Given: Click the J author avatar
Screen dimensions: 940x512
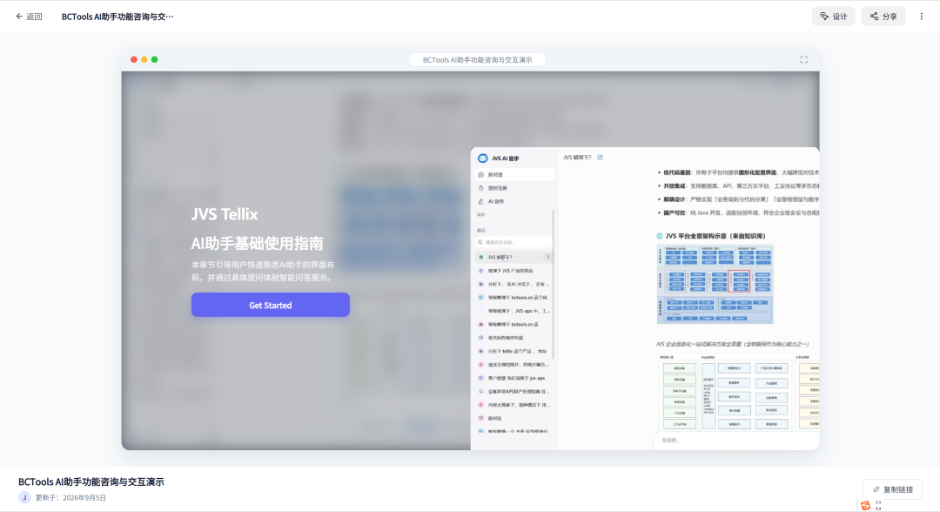Looking at the screenshot, I should coord(24,497).
